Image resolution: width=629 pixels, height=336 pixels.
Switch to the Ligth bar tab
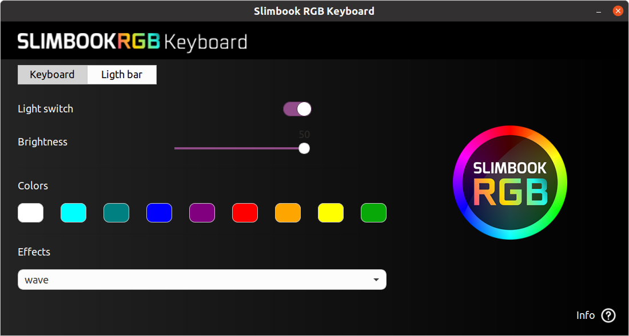tap(122, 74)
